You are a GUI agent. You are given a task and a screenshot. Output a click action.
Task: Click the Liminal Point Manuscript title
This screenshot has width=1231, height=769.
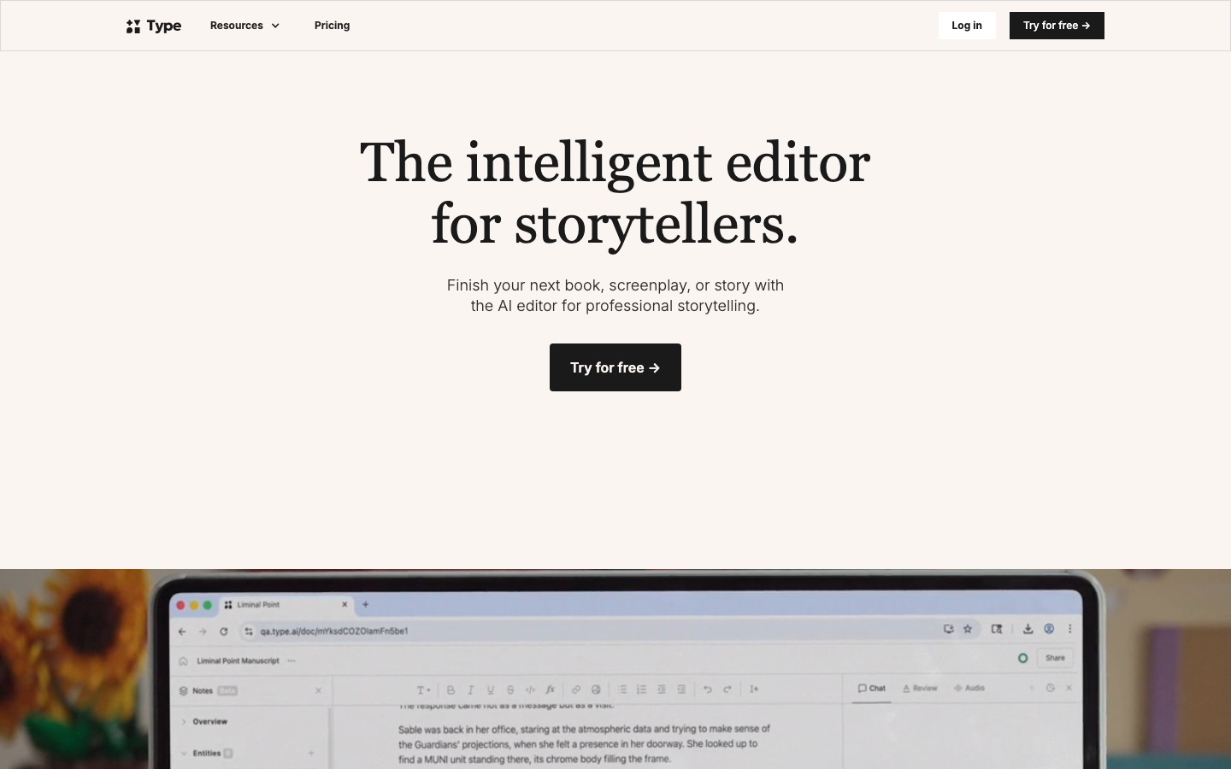(238, 660)
